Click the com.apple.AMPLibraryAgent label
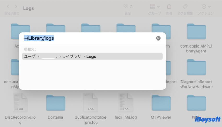 pos(196,49)
